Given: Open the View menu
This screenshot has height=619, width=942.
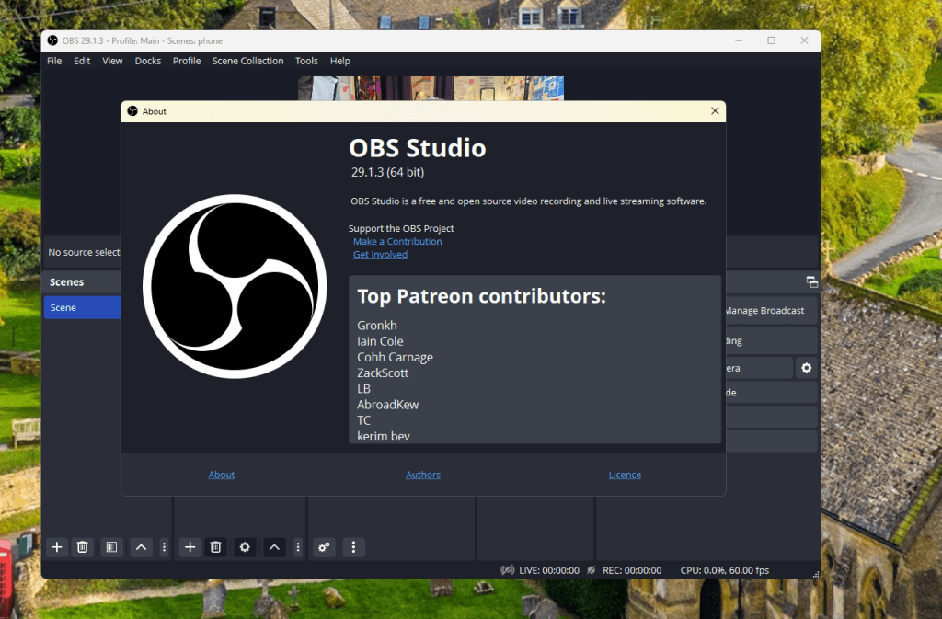Looking at the screenshot, I should (x=112, y=61).
